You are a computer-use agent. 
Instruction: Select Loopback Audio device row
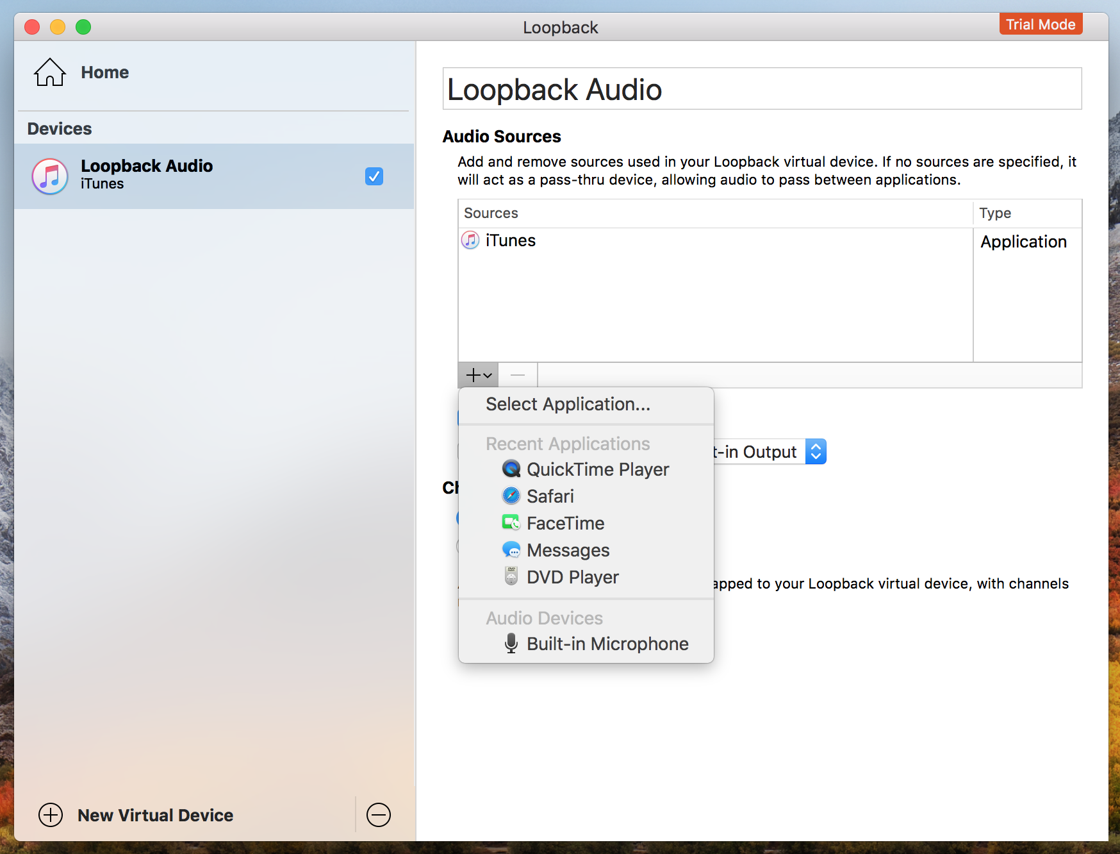(x=214, y=176)
